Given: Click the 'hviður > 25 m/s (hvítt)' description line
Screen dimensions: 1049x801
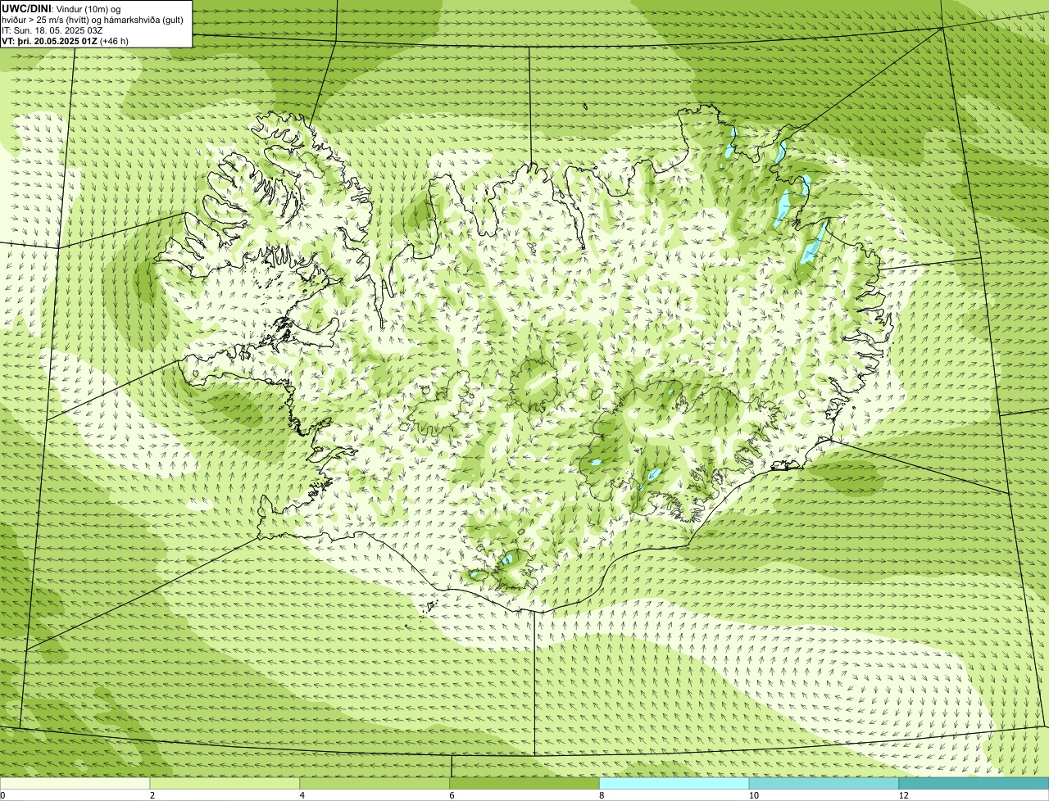Looking at the screenshot, I should [93, 20].
